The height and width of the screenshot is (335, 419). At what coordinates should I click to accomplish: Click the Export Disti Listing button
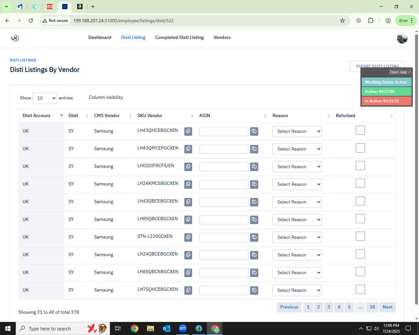pyautogui.click(x=376, y=66)
